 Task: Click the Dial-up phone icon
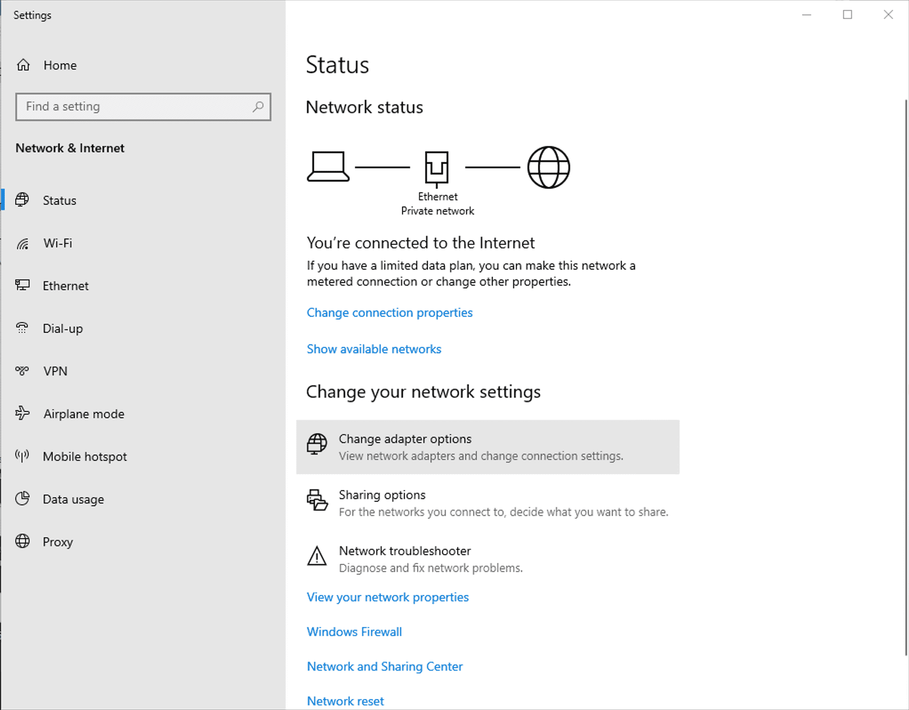point(22,328)
